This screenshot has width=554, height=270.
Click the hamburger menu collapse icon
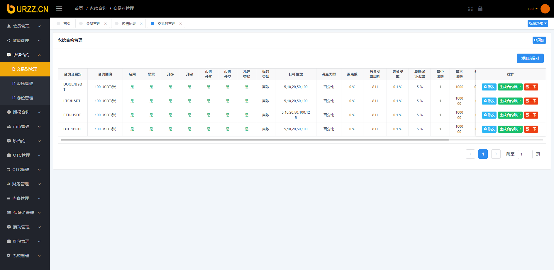coord(59,8)
